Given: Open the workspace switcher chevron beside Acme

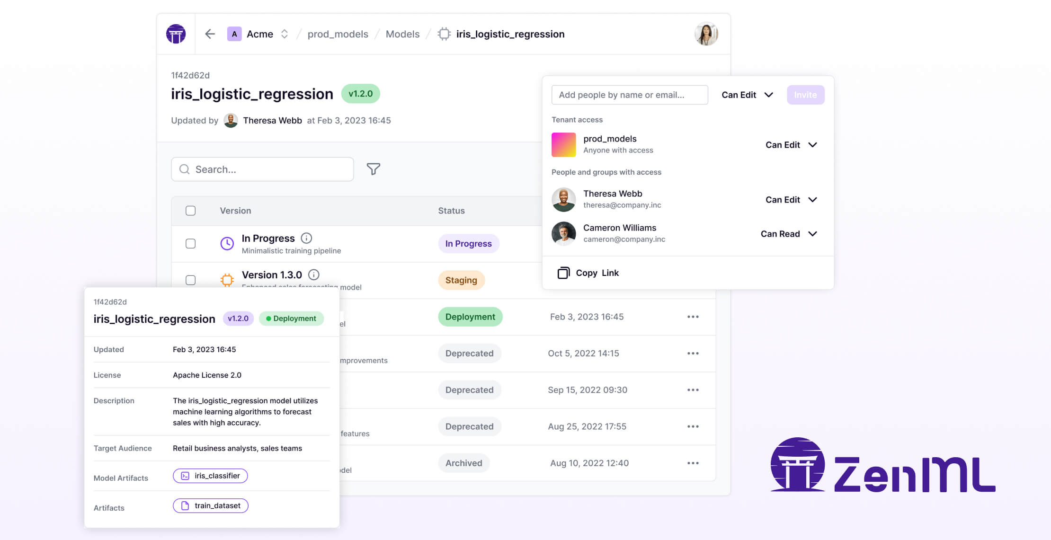Looking at the screenshot, I should point(285,34).
